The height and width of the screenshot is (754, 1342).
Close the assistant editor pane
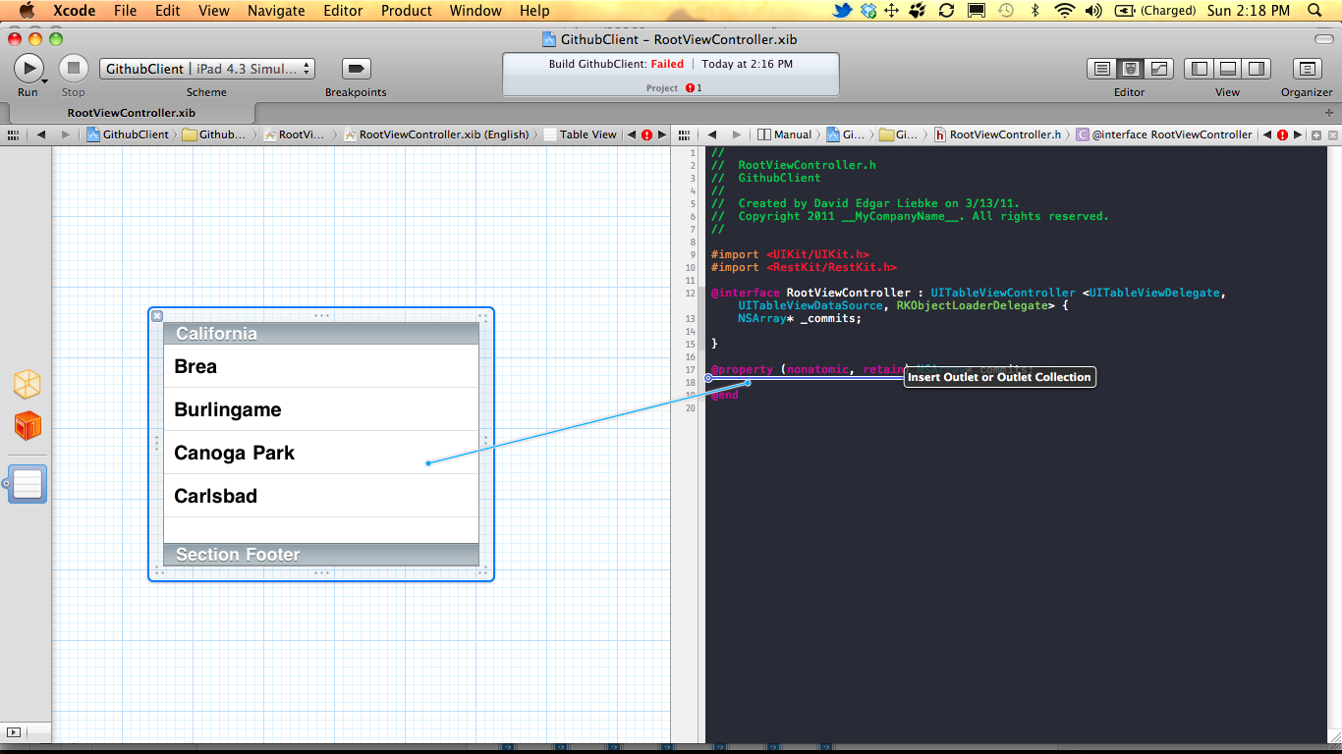1332,135
